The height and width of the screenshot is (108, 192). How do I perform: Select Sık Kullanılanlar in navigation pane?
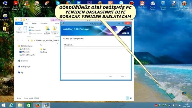(x=25, y=46)
